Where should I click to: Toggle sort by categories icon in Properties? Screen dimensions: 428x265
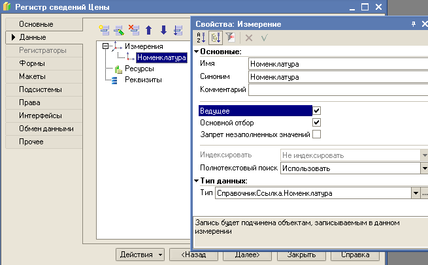tap(216, 38)
